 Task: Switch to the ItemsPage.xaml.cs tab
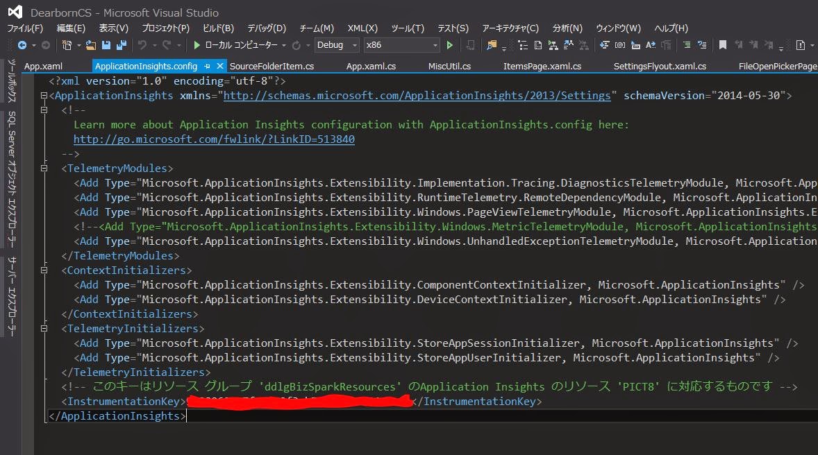click(542, 66)
